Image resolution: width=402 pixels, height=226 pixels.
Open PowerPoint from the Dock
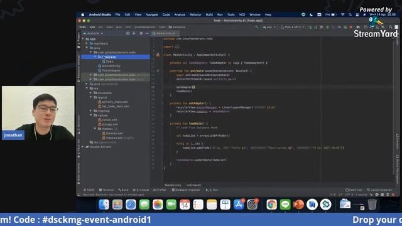[298, 205]
